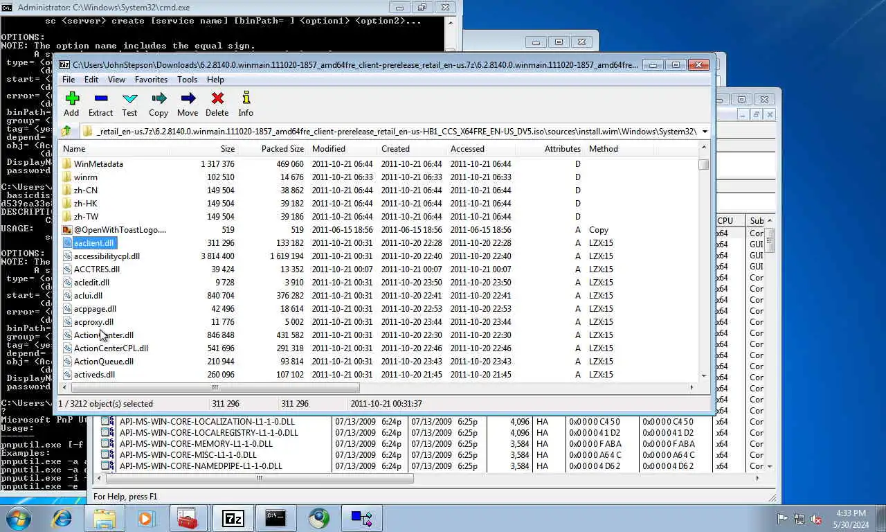This screenshot has height=532, width=886.
Task: Click the 7-Zip taskbar button
Action: coord(233,517)
